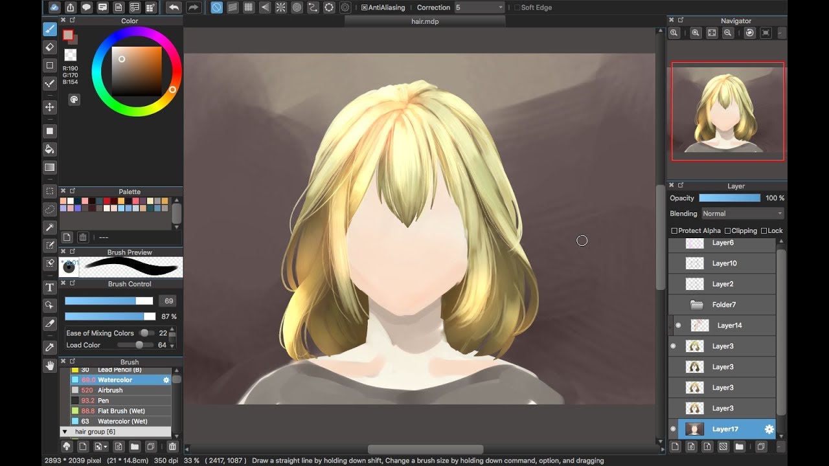Image resolution: width=829 pixels, height=466 pixels.
Task: Select the Move tool
Action: (x=50, y=107)
